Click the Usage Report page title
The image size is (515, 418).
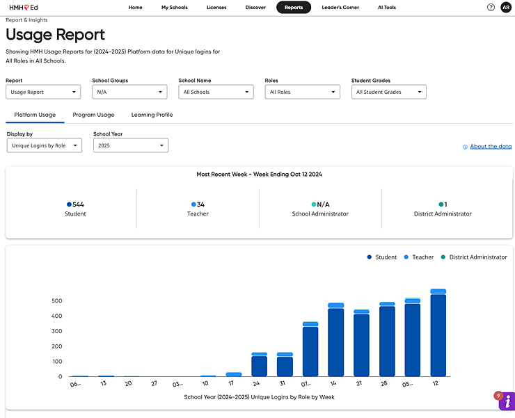(55, 35)
